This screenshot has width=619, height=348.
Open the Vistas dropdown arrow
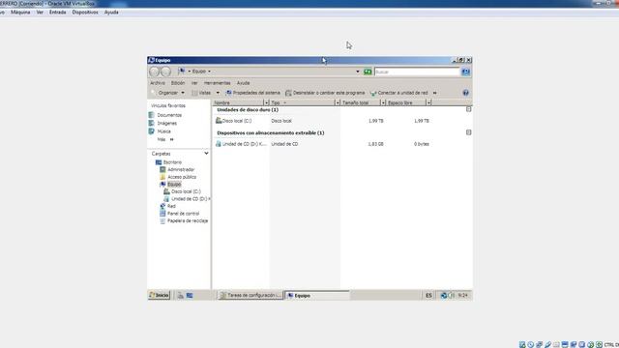point(218,93)
